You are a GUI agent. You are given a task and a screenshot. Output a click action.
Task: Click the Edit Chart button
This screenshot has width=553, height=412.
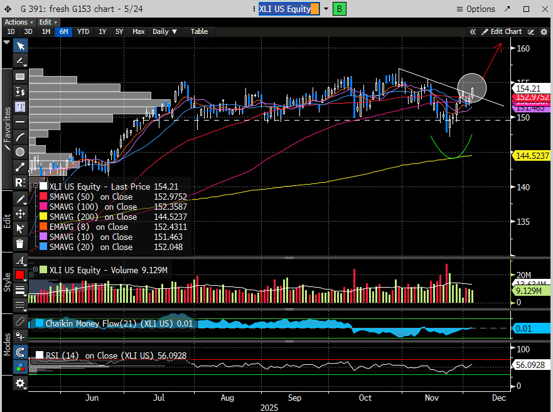click(x=502, y=32)
